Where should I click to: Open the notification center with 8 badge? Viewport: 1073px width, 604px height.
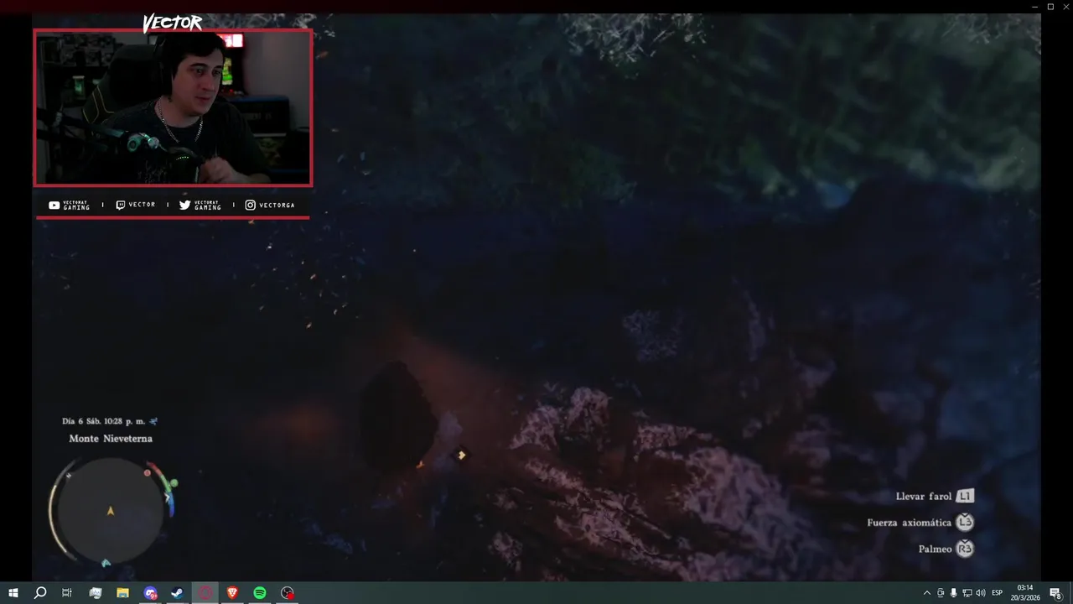pyautogui.click(x=1056, y=593)
